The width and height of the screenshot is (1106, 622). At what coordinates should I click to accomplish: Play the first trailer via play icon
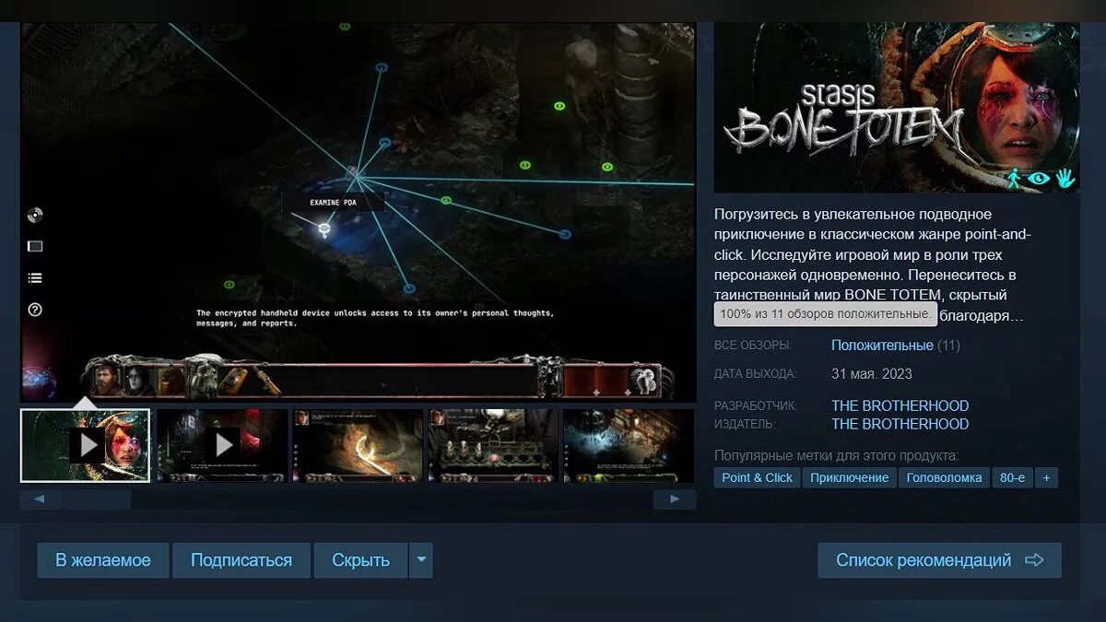point(88,446)
